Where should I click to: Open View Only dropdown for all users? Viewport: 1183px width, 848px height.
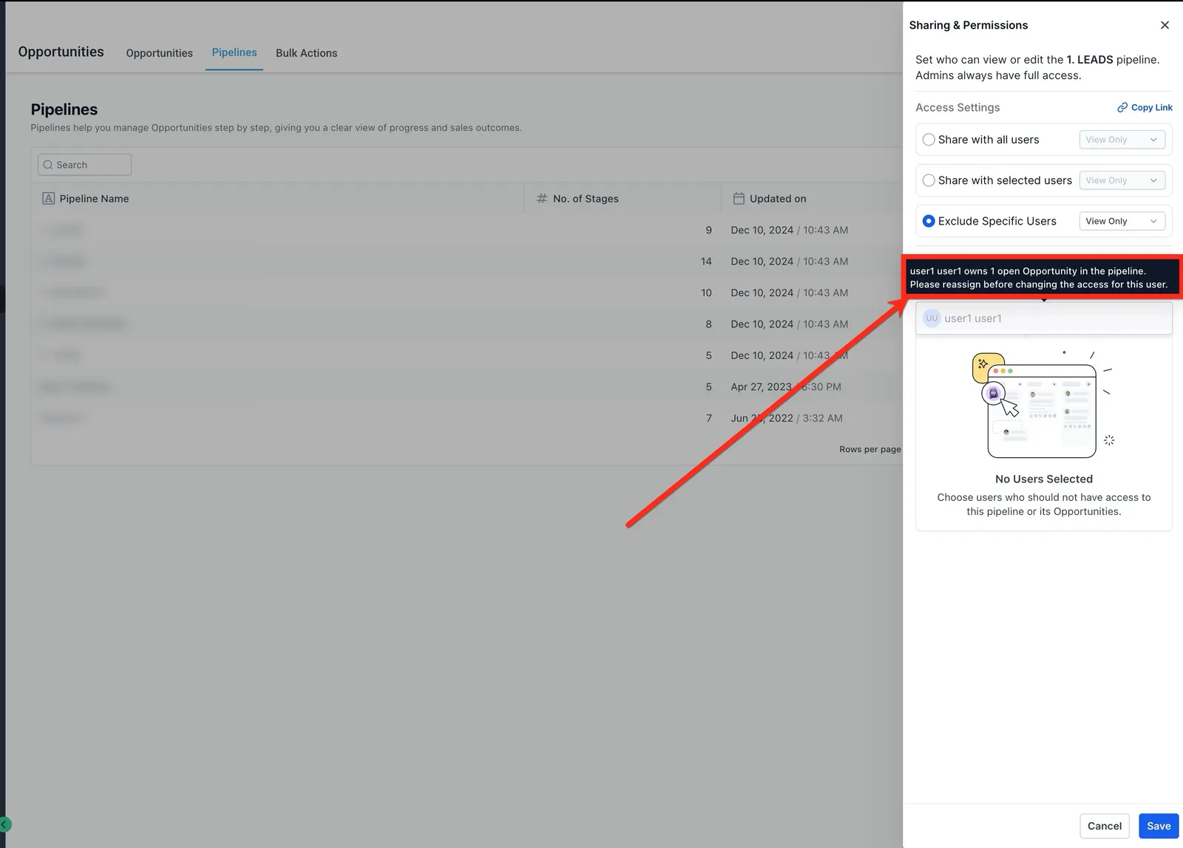pos(1122,140)
